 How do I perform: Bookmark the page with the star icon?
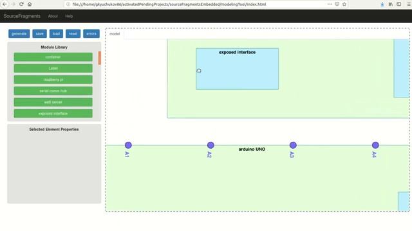(x=344, y=4)
